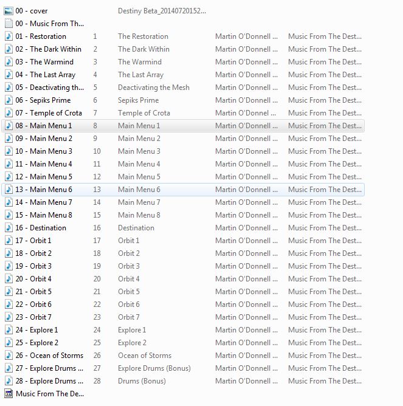403x406 pixels.
Task: Click the audio icon of 15 - Main Menu 8
Action: (x=9, y=215)
